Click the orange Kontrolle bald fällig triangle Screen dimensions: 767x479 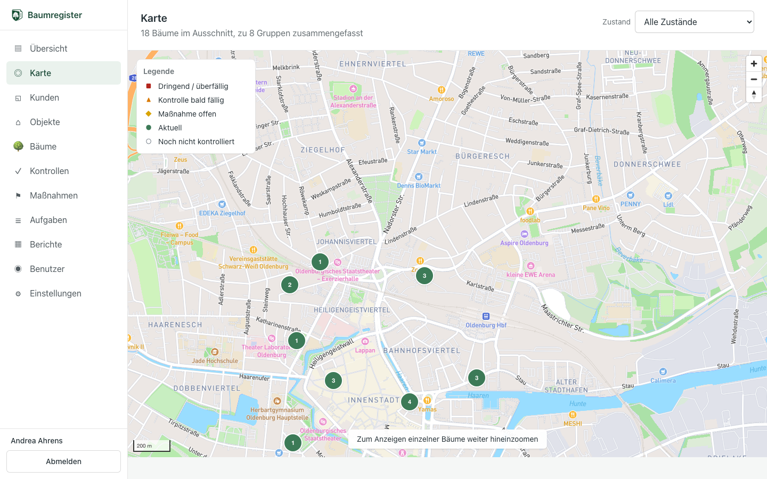[x=149, y=100]
